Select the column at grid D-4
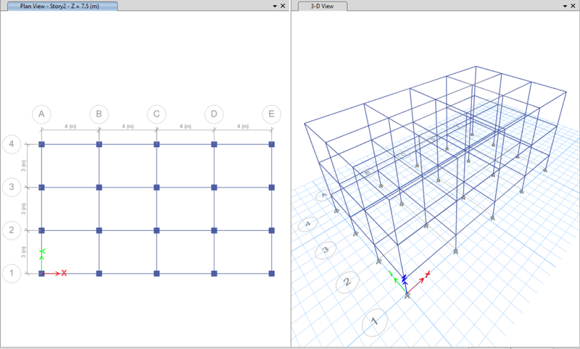This screenshot has width=580, height=349. tap(214, 144)
